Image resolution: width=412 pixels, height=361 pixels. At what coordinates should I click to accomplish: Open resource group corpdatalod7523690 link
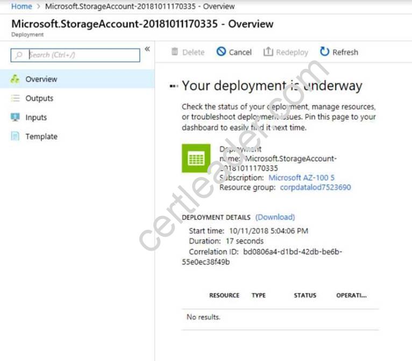click(315, 187)
